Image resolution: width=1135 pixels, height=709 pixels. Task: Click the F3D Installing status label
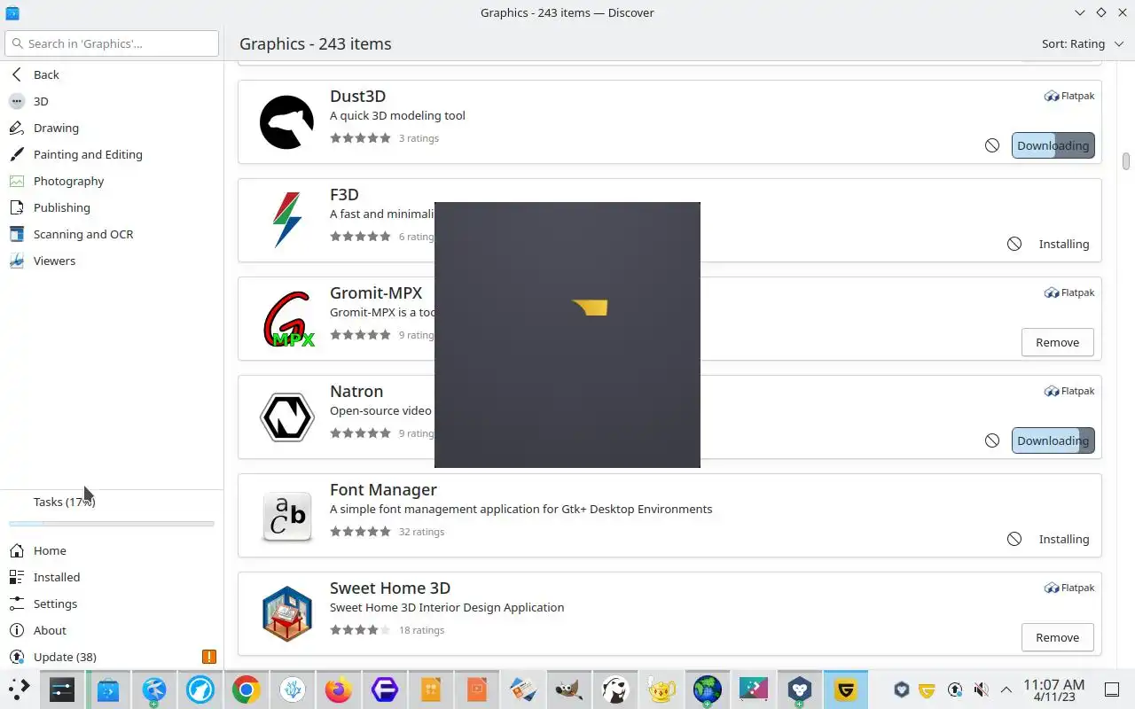(1064, 244)
